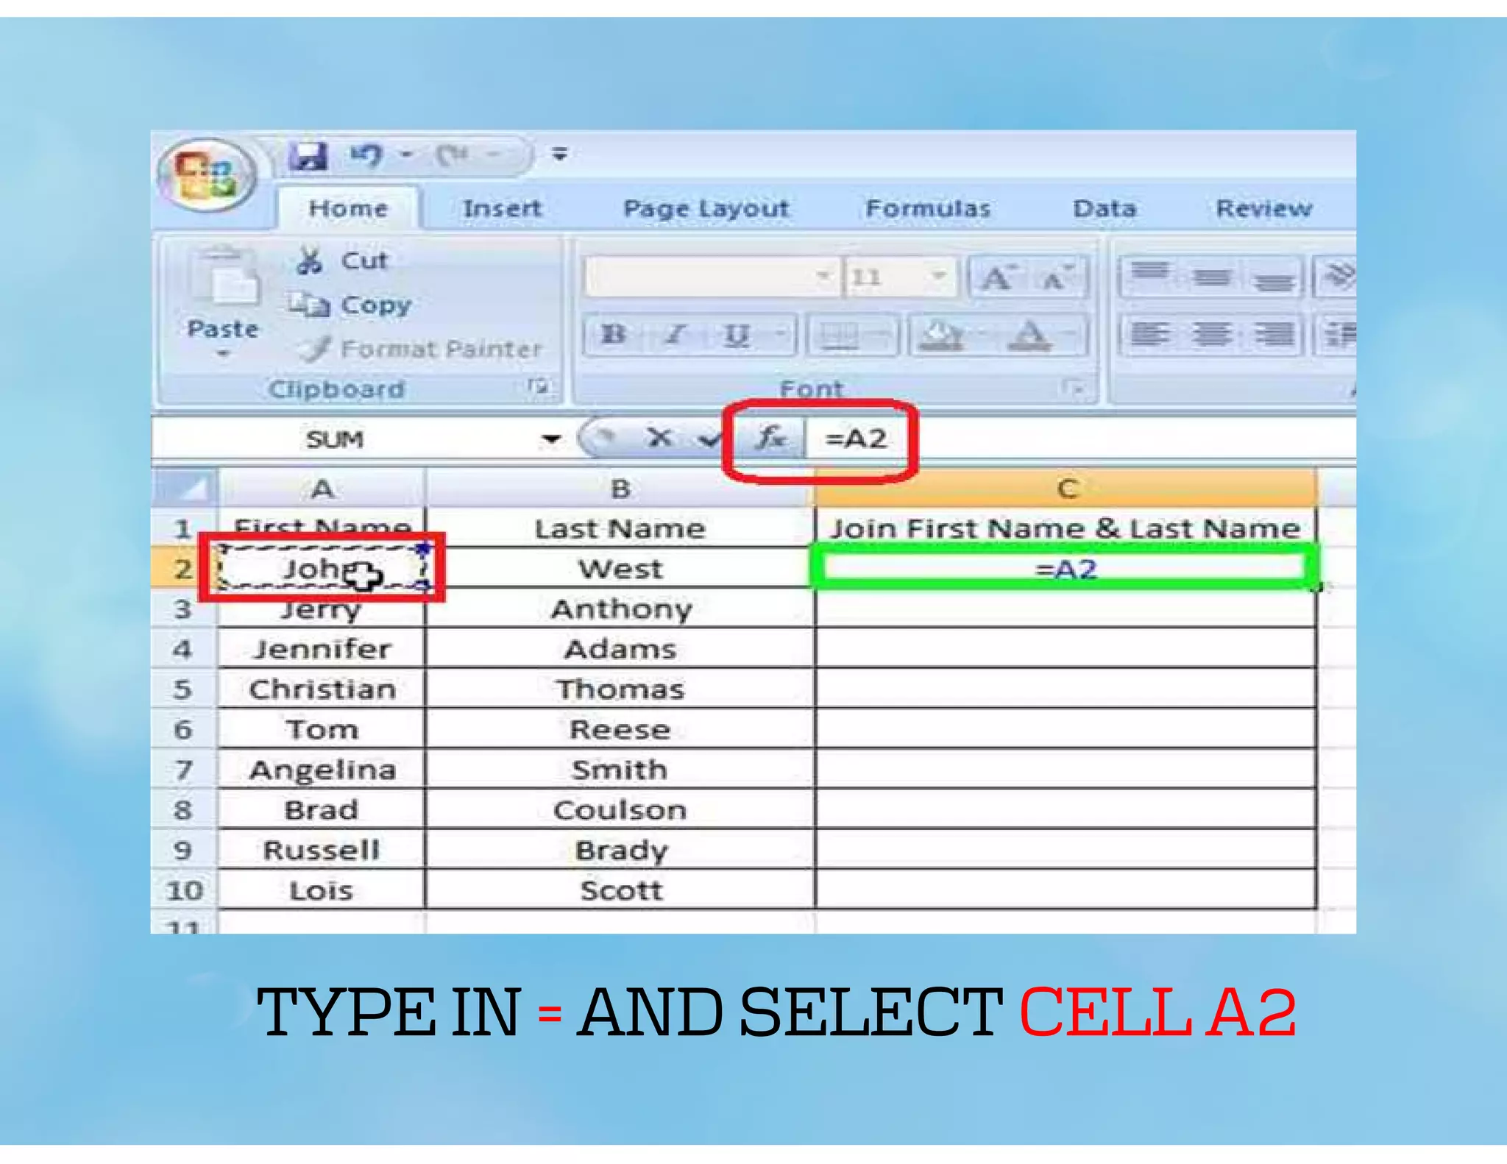This screenshot has width=1507, height=1164.
Task: Click the Fill Color paint bucket
Action: 941,335
